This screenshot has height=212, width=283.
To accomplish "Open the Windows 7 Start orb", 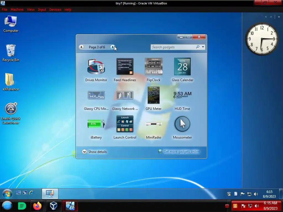I will pos(7,194).
